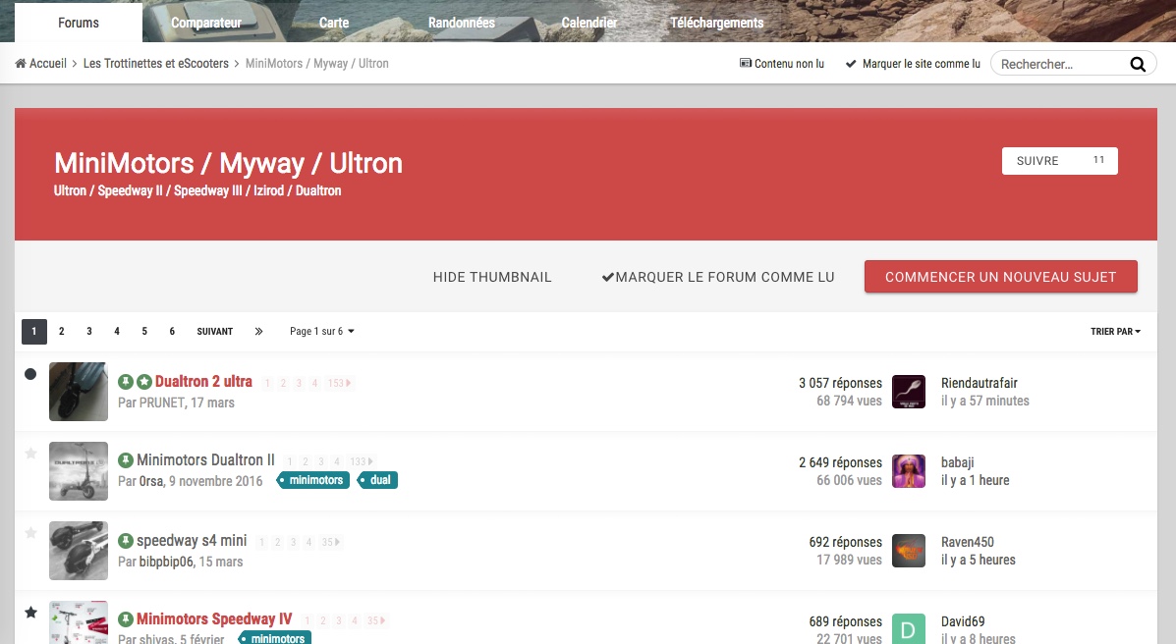Viewport: 1176px width, 644px height.
Task: Toggle star marker on Minimotors Dualtron II row
Action: [30, 453]
